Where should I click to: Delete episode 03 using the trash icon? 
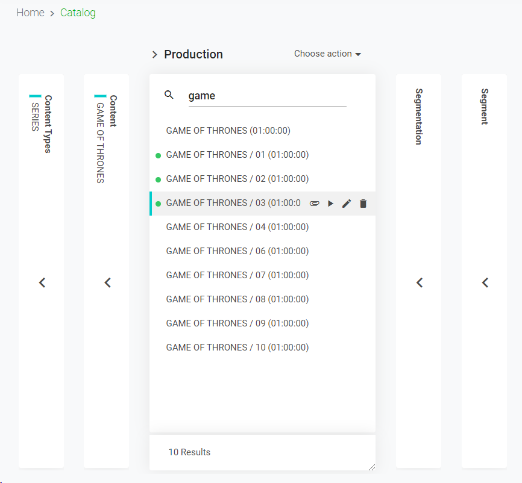tap(363, 204)
